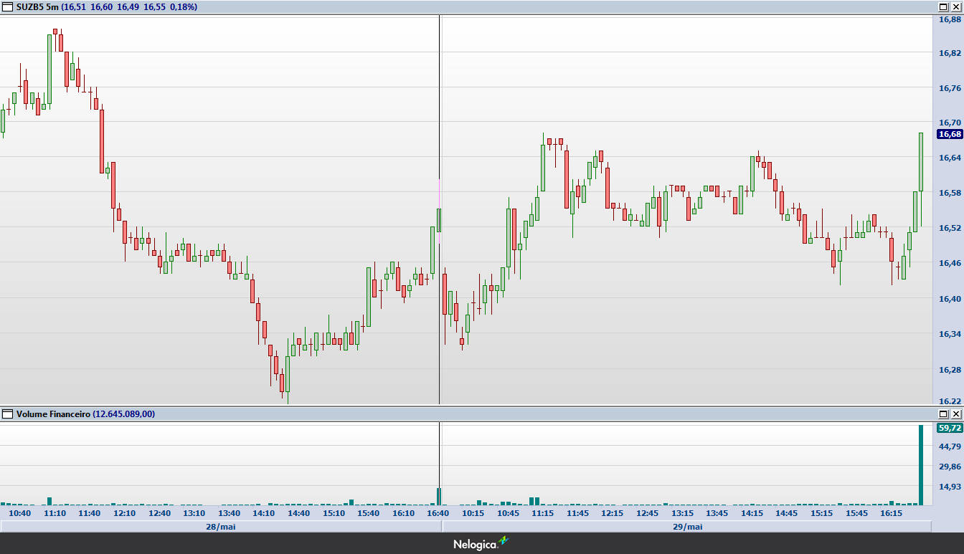The height and width of the screenshot is (554, 964).
Task: Select the SUZB5 5m chart title
Action: click(37, 6)
